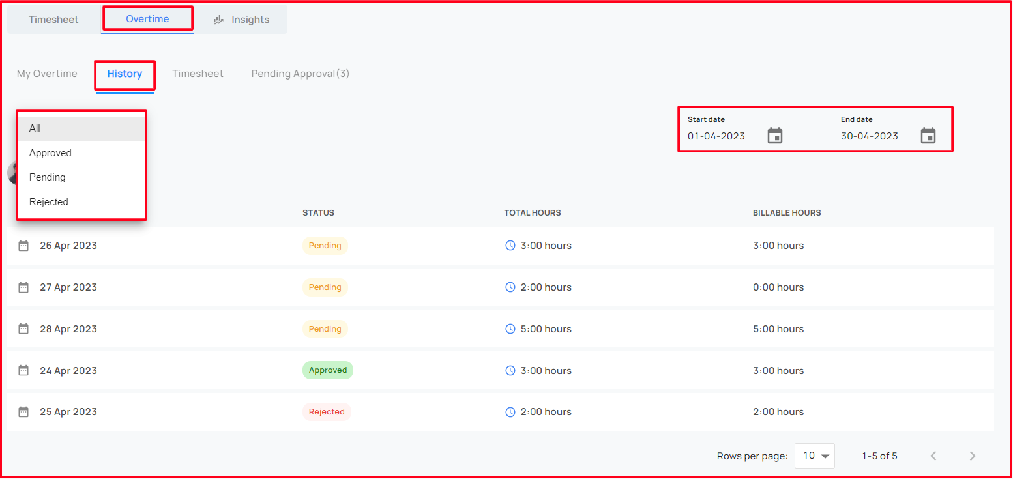
Task: Switch to the My Overtime sub-tab
Action: [47, 74]
